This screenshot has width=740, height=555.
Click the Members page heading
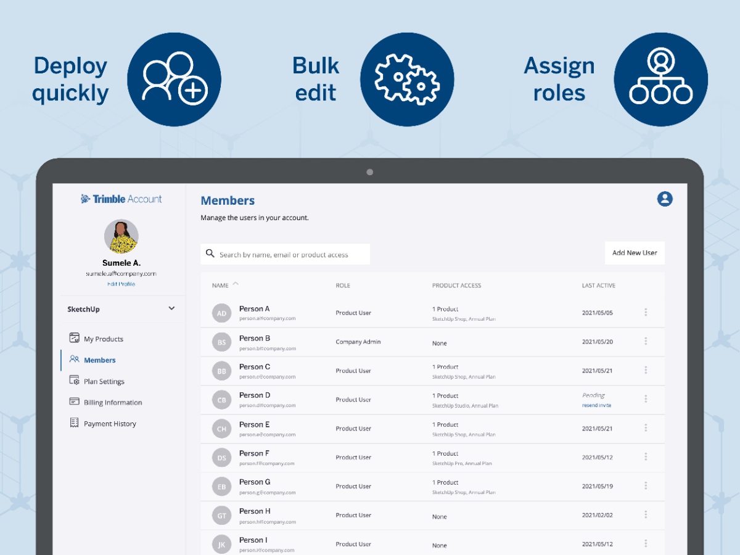coord(228,200)
